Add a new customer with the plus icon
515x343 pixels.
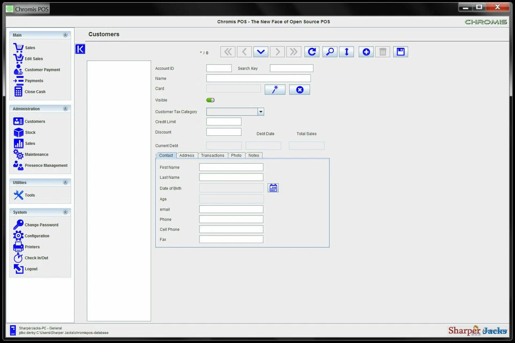tap(365, 51)
